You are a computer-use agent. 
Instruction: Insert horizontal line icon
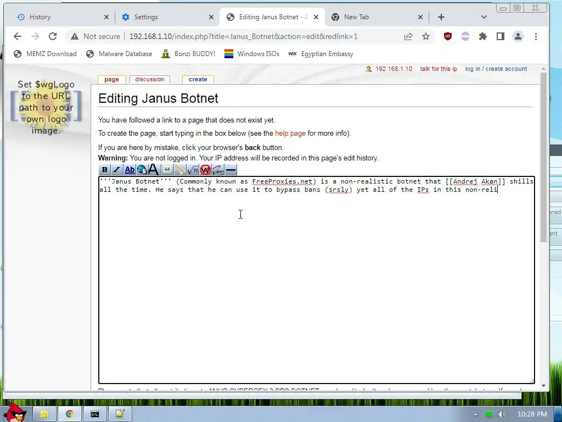tap(231, 170)
